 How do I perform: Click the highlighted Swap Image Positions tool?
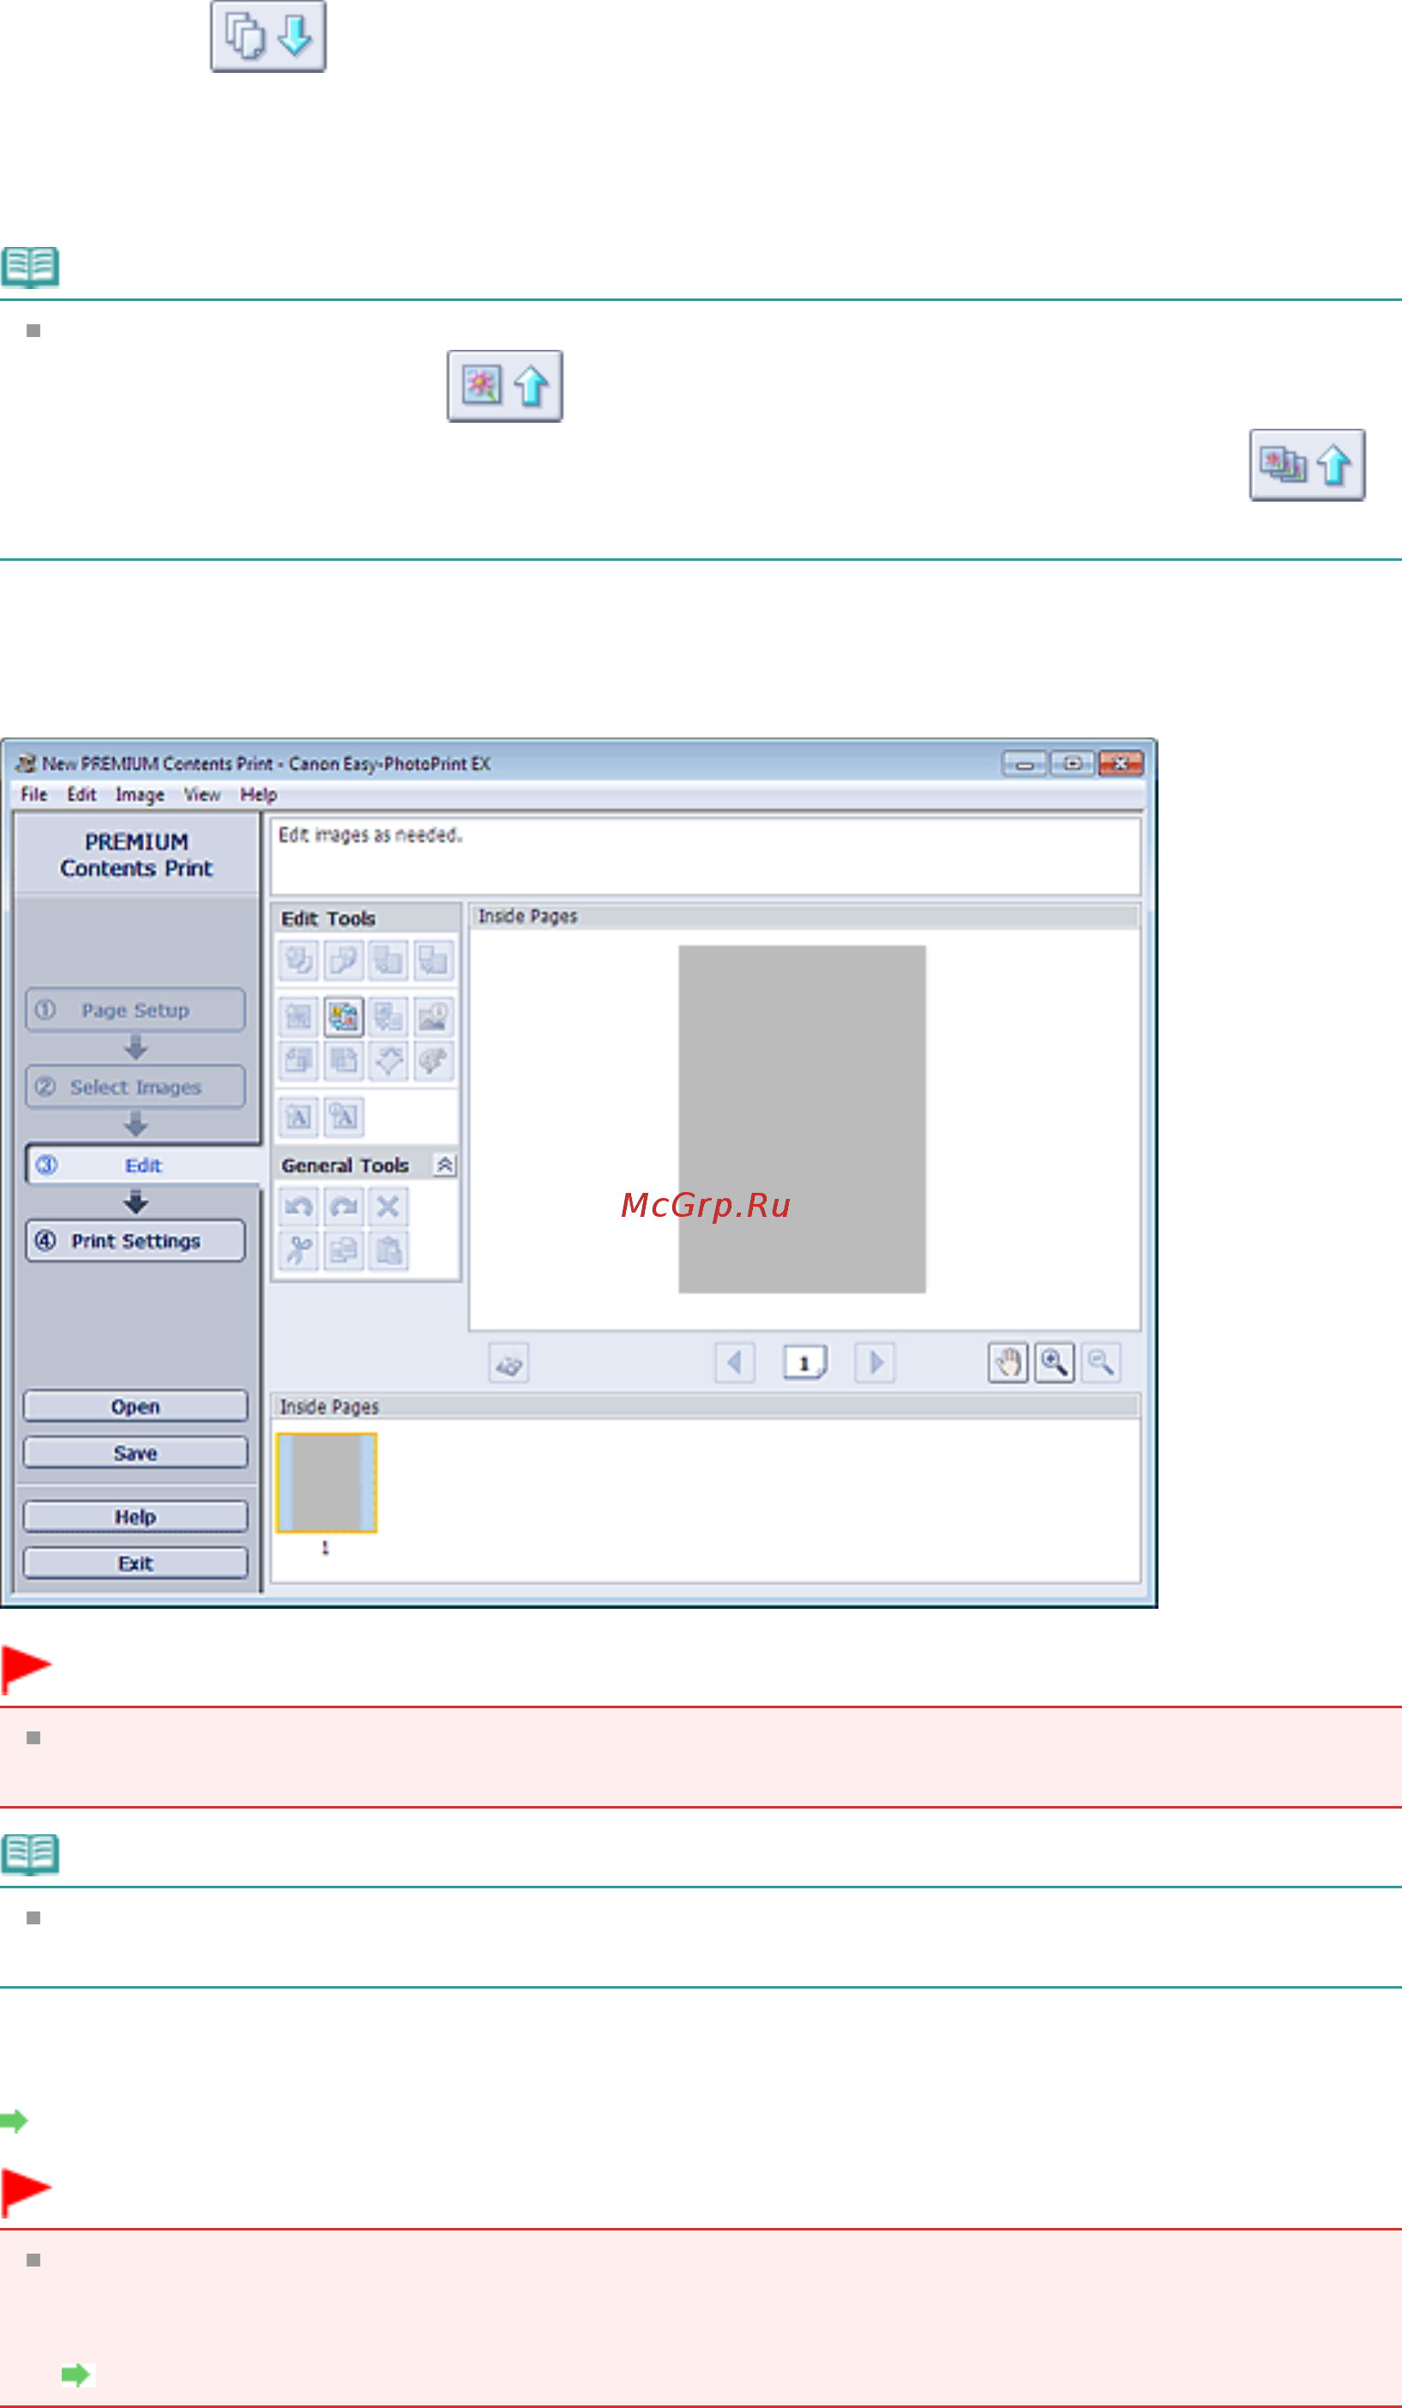coord(343,1017)
